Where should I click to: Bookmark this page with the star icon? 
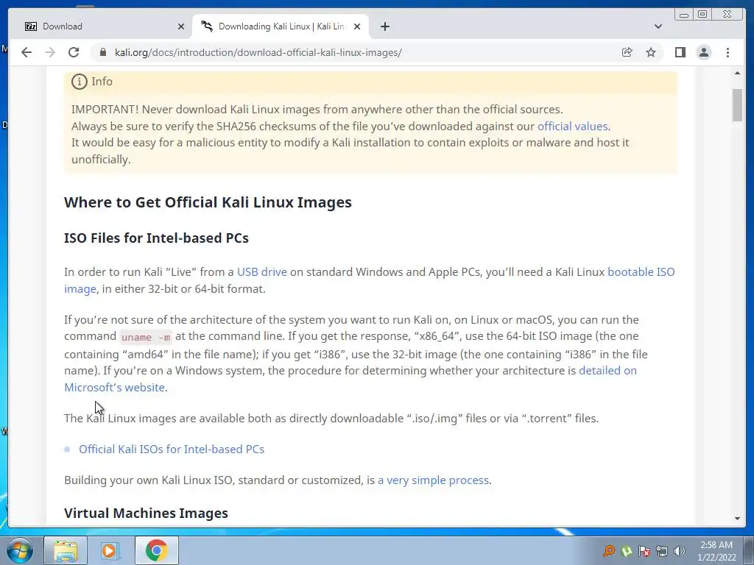651,52
